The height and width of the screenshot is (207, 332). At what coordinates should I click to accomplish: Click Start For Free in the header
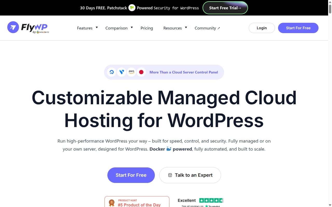tap(298, 28)
